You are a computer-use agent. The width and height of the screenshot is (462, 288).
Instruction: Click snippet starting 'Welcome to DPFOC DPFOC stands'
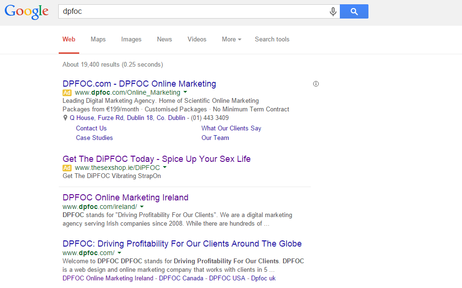(183, 265)
